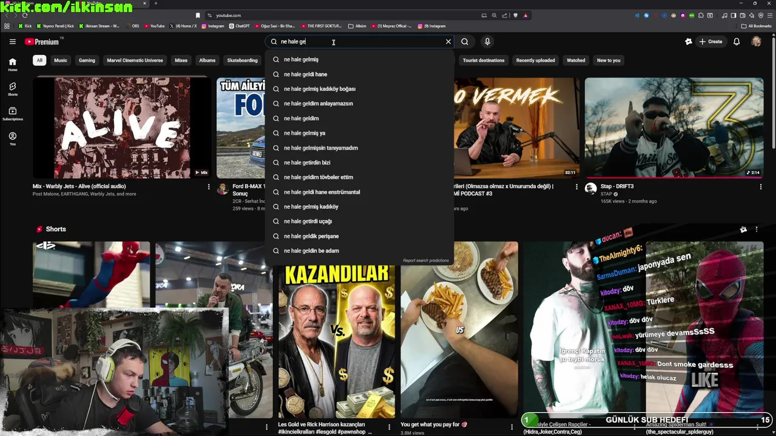Toggle the bookmark for this page

[198, 15]
